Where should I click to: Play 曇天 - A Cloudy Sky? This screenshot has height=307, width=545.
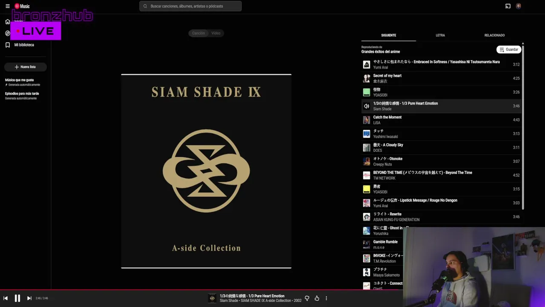tap(441, 148)
